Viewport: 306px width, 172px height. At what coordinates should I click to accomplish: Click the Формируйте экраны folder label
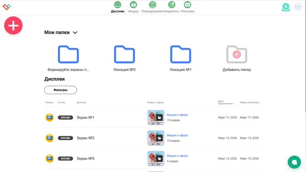pyautogui.click(x=69, y=70)
